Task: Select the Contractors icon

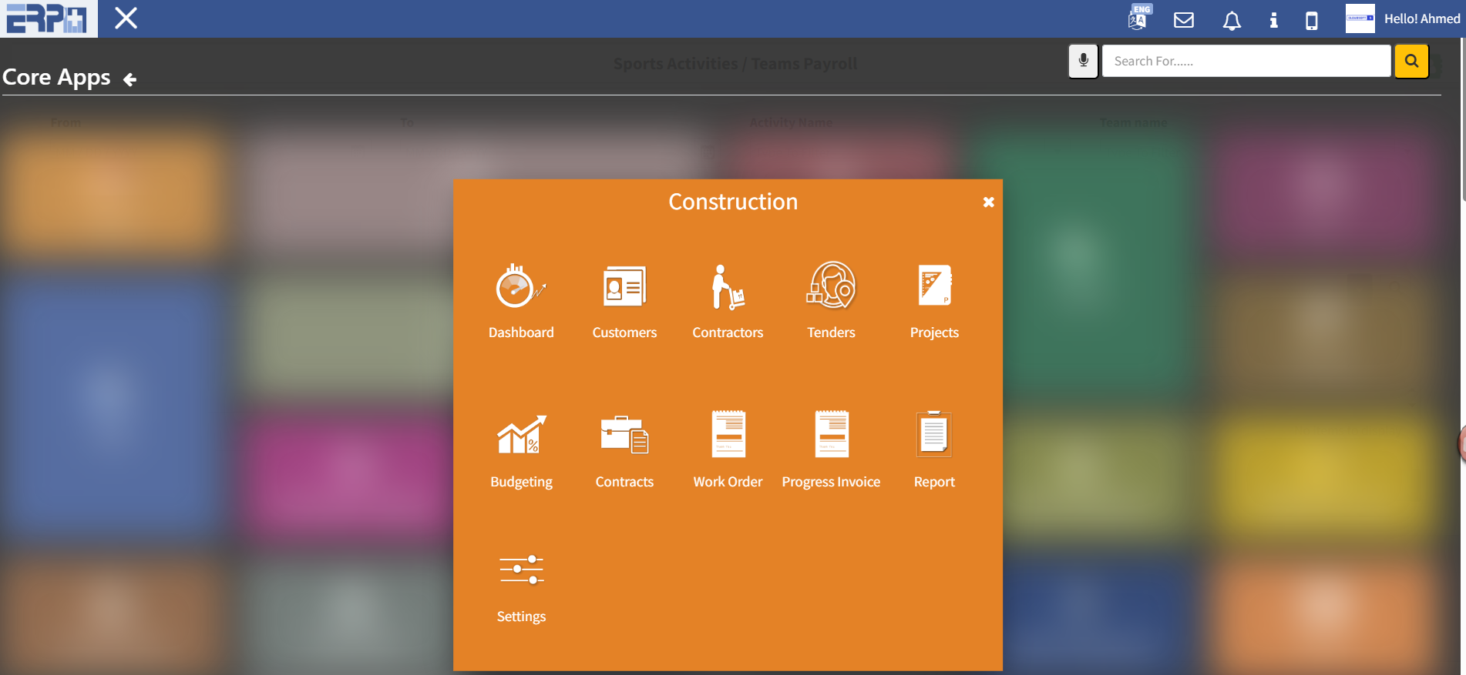Action: point(728,287)
